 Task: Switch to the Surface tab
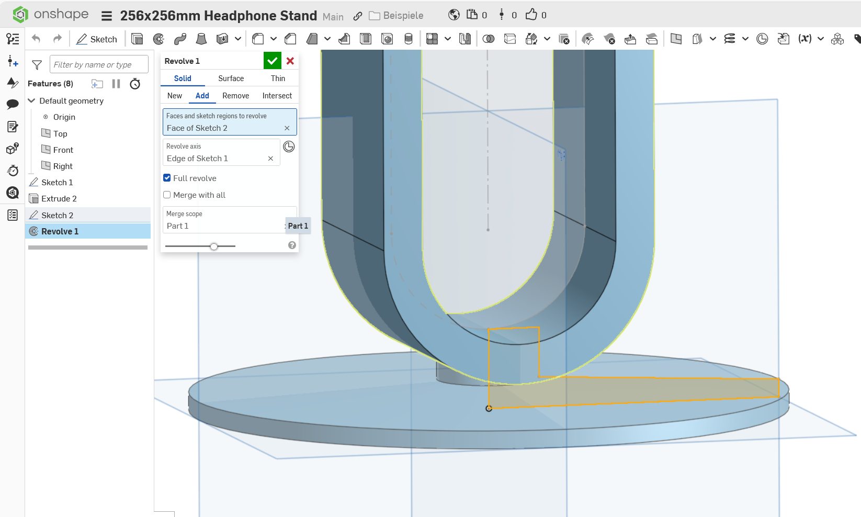[x=231, y=78]
